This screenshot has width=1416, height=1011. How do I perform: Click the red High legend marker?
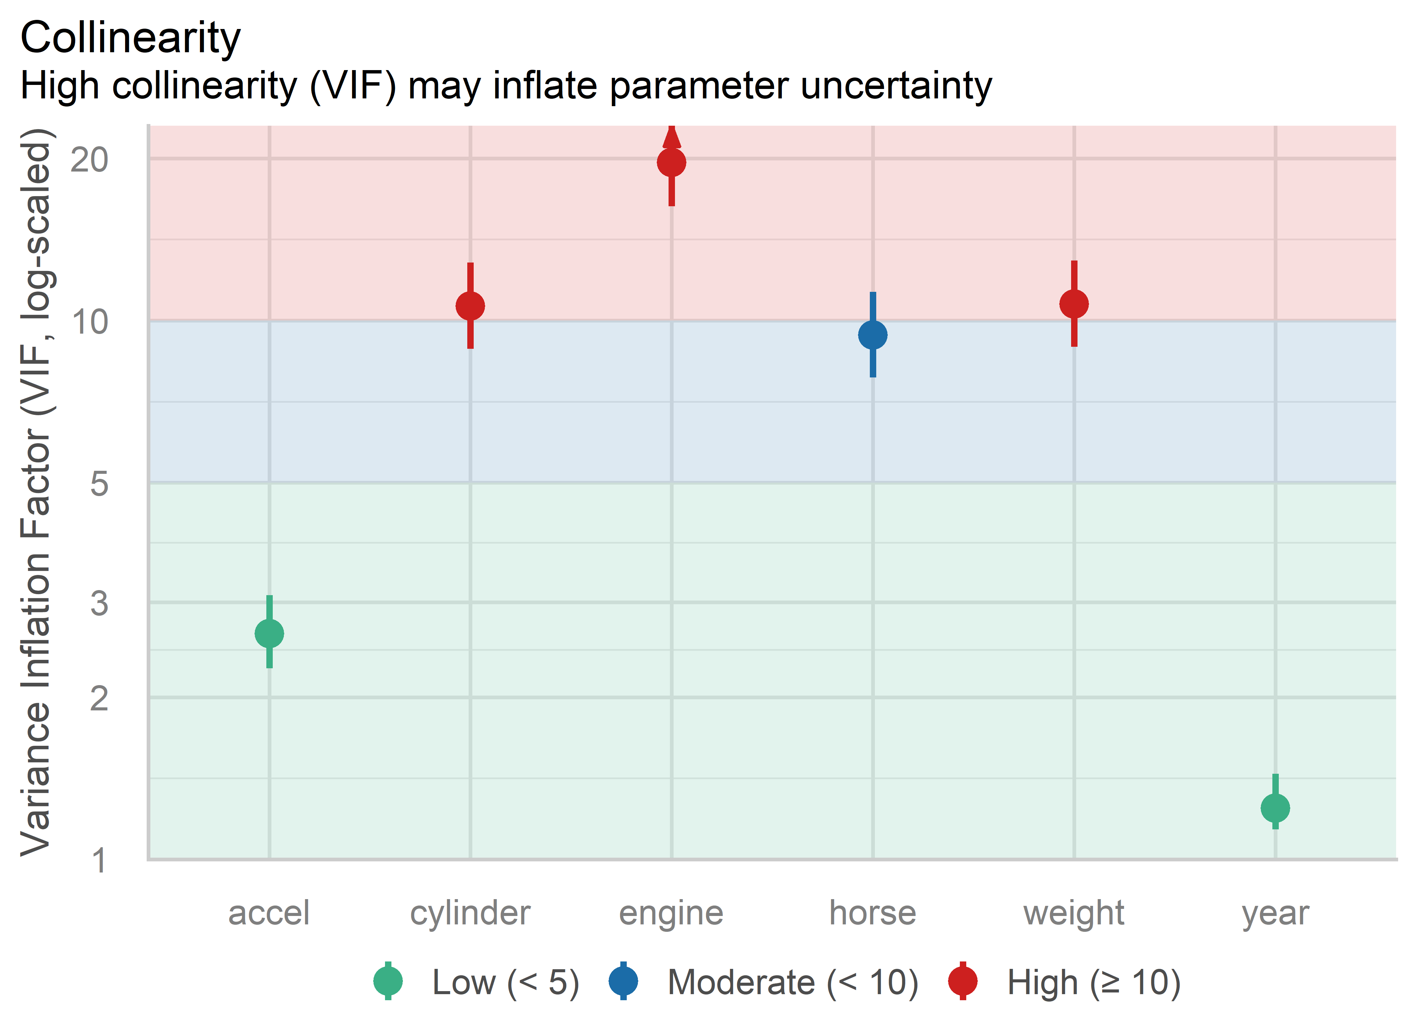point(963,981)
